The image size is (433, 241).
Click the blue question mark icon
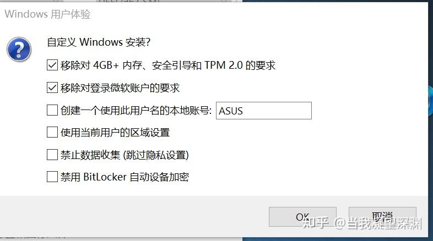coord(19,50)
